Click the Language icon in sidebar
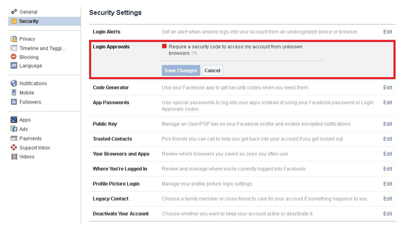Image resolution: width=413 pixels, height=236 pixels. (x=14, y=65)
